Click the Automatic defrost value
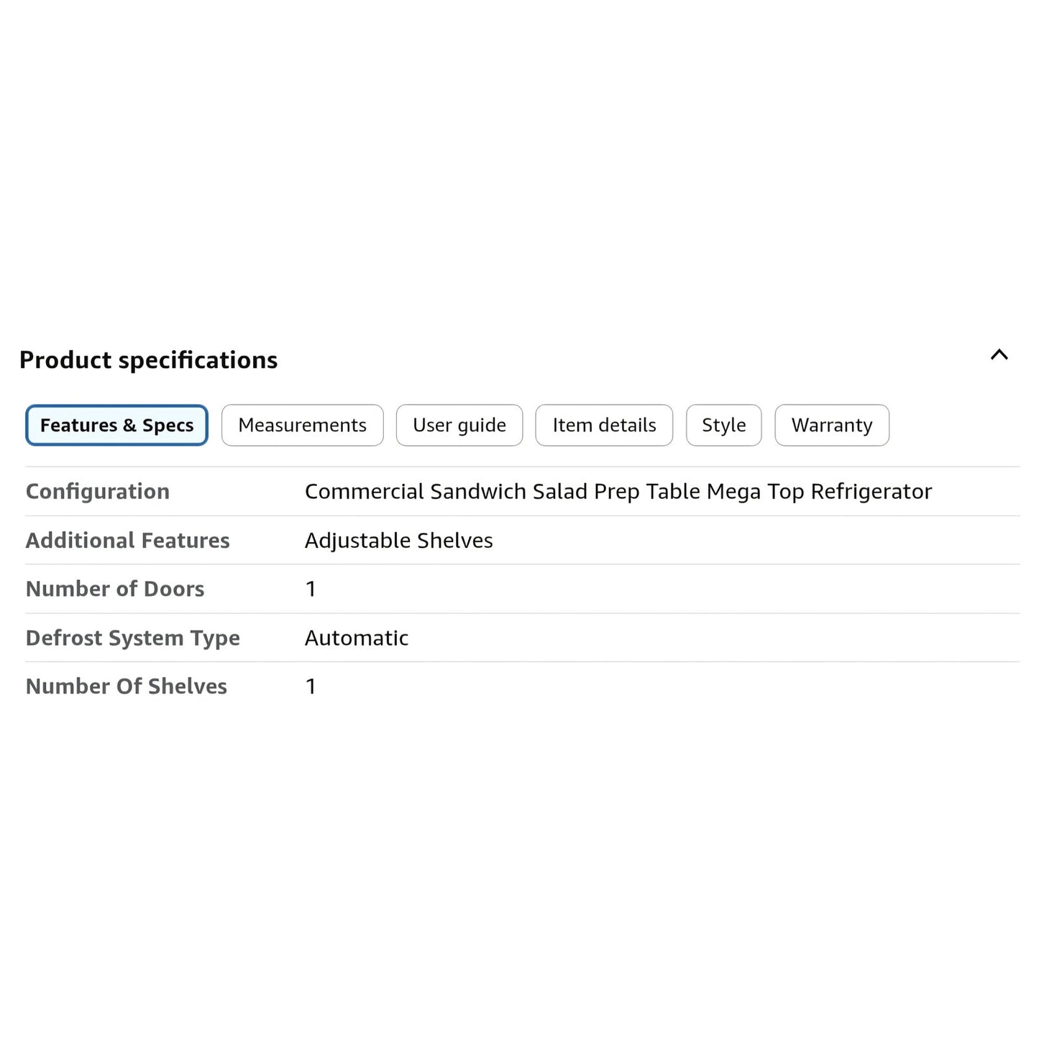The height and width of the screenshot is (1039, 1039). tap(357, 638)
